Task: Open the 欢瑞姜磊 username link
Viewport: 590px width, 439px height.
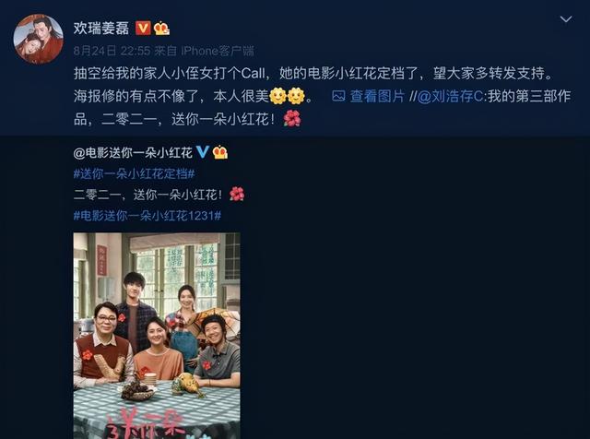Action: [101, 29]
